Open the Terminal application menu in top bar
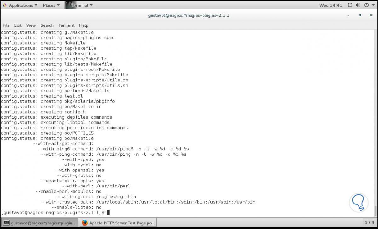The image size is (378, 229). [80, 5]
